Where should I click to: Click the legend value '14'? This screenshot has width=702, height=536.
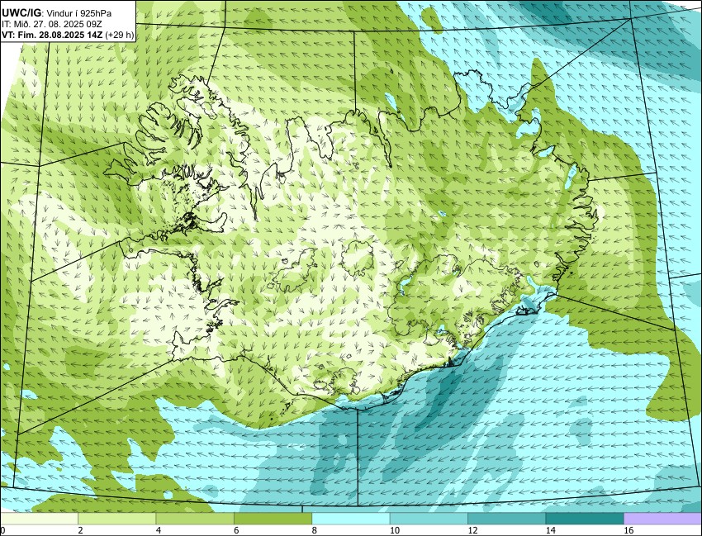(551, 530)
